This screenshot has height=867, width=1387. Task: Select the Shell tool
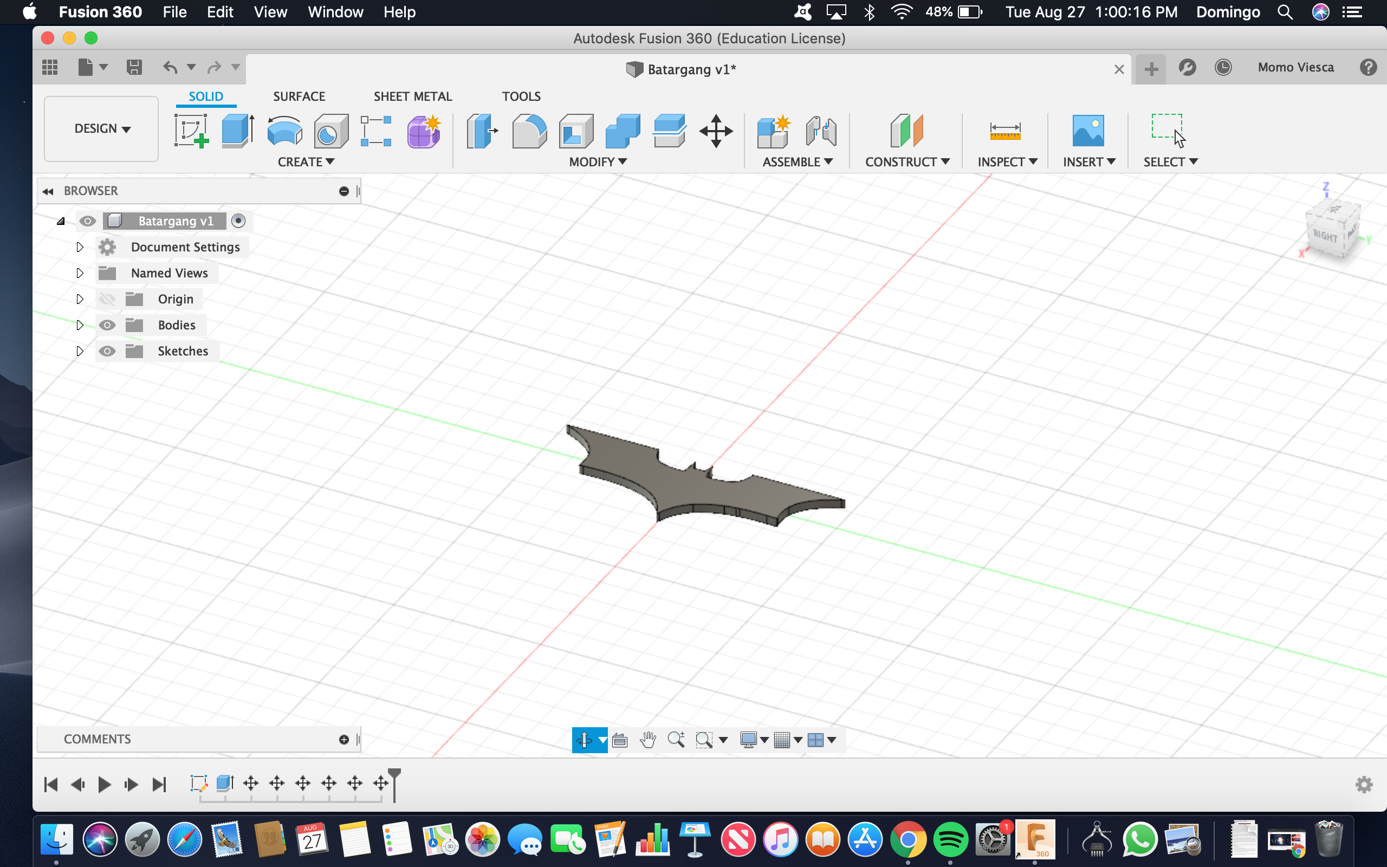(576, 131)
